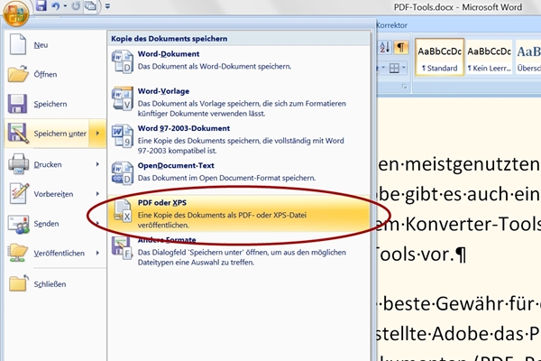Open the Borders dropdown arrow
The width and height of the screenshot is (541, 361).
(x=404, y=68)
